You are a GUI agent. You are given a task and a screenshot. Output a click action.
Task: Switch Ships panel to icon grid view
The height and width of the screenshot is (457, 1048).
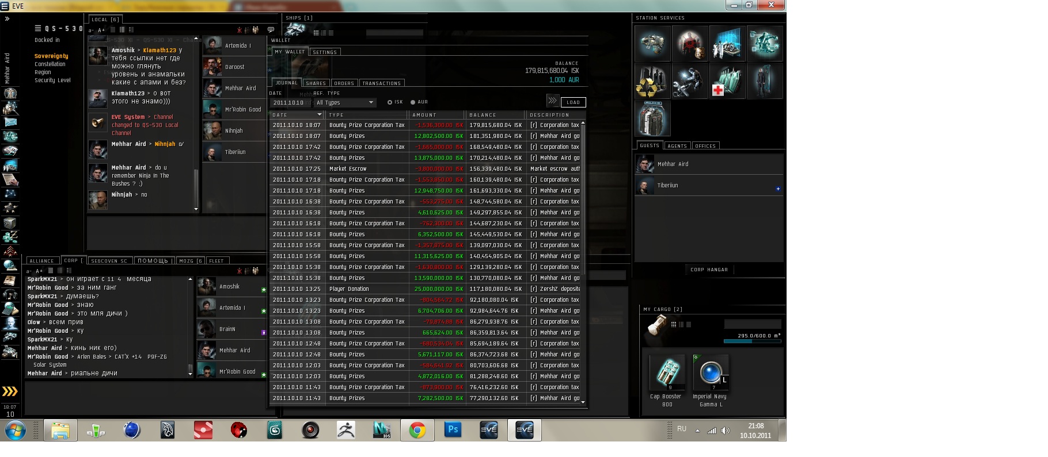[316, 33]
